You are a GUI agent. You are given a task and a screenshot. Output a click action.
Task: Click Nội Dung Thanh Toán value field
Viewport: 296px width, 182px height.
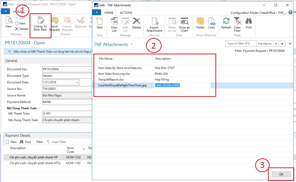[x=67, y=120]
